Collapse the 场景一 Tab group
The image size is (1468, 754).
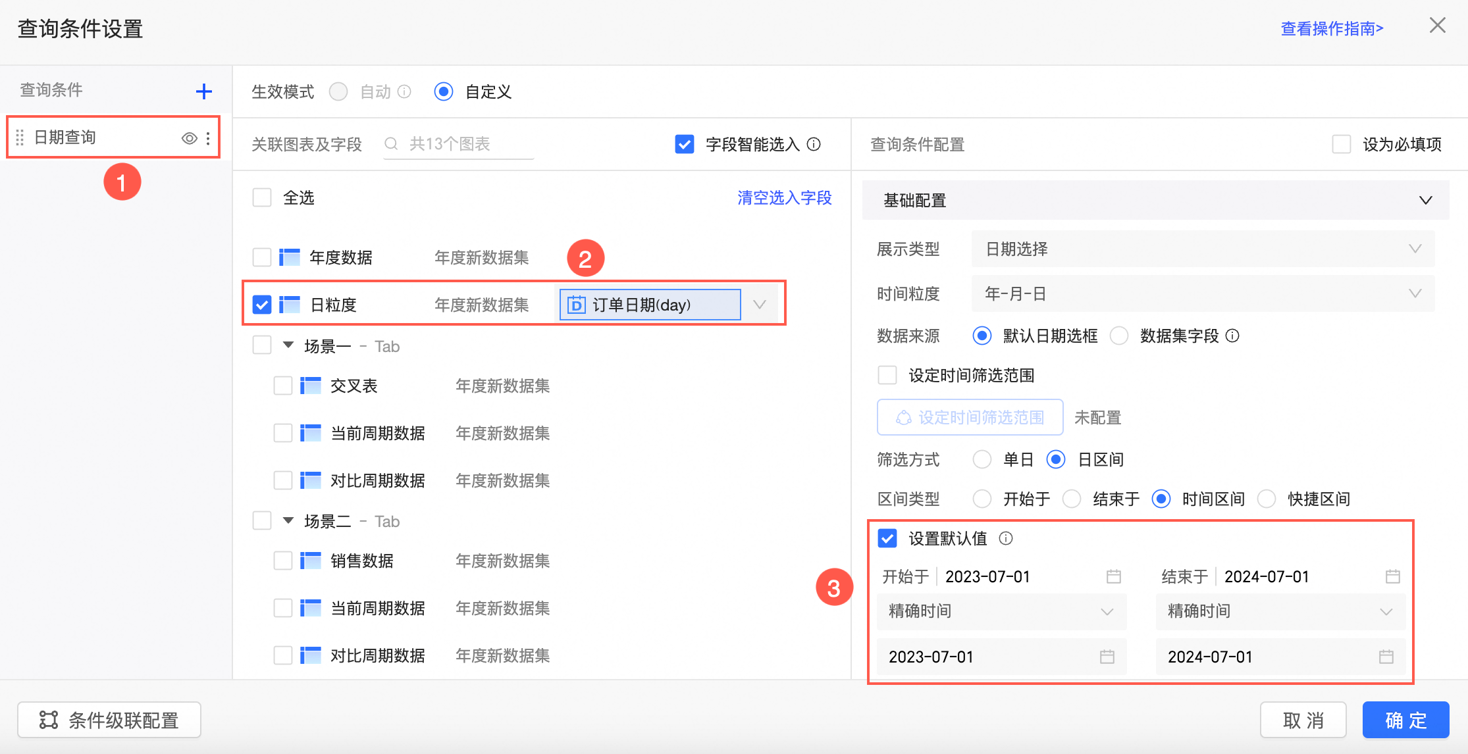(x=288, y=345)
